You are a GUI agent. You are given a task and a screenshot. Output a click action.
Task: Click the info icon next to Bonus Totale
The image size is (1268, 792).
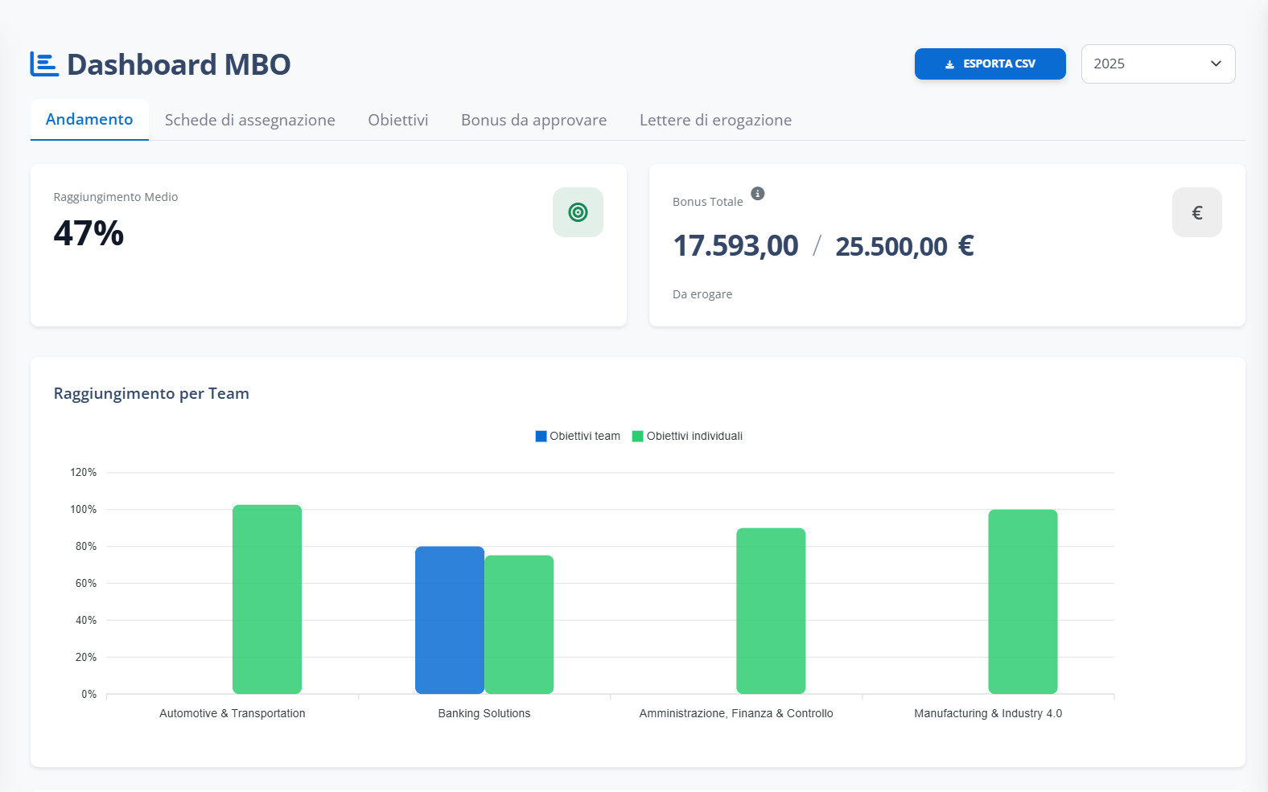pos(757,194)
